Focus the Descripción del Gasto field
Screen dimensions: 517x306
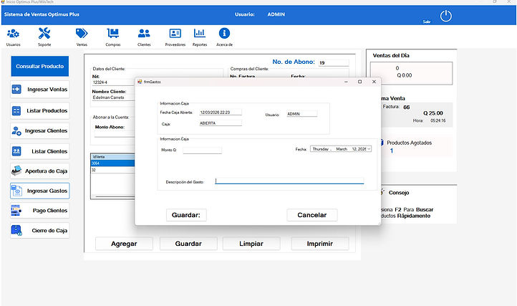tap(289, 181)
